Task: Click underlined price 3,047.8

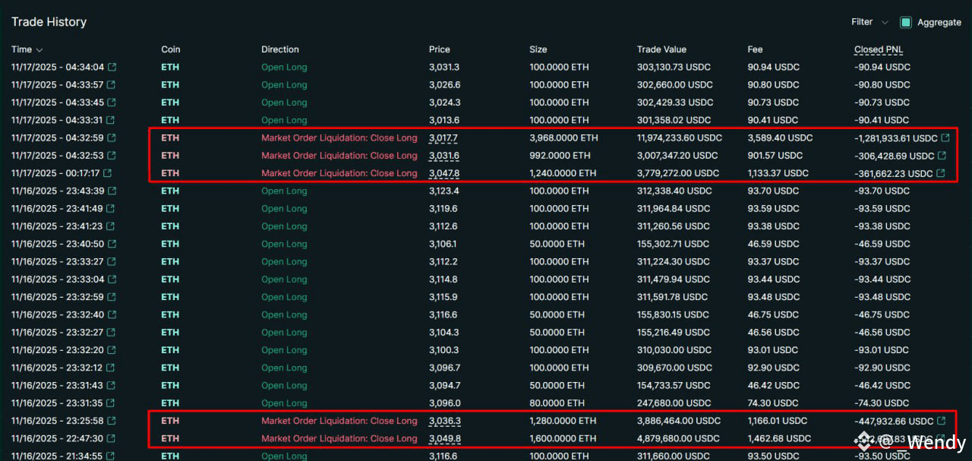Action: (443, 173)
